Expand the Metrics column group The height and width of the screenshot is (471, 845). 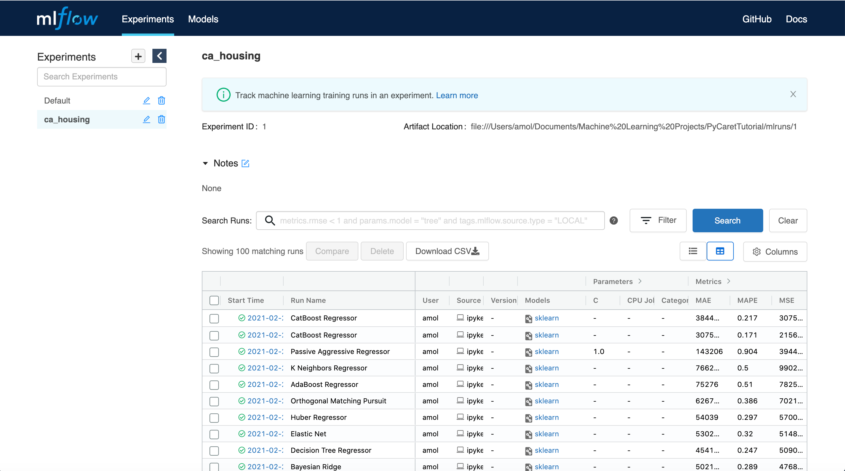pyautogui.click(x=728, y=281)
